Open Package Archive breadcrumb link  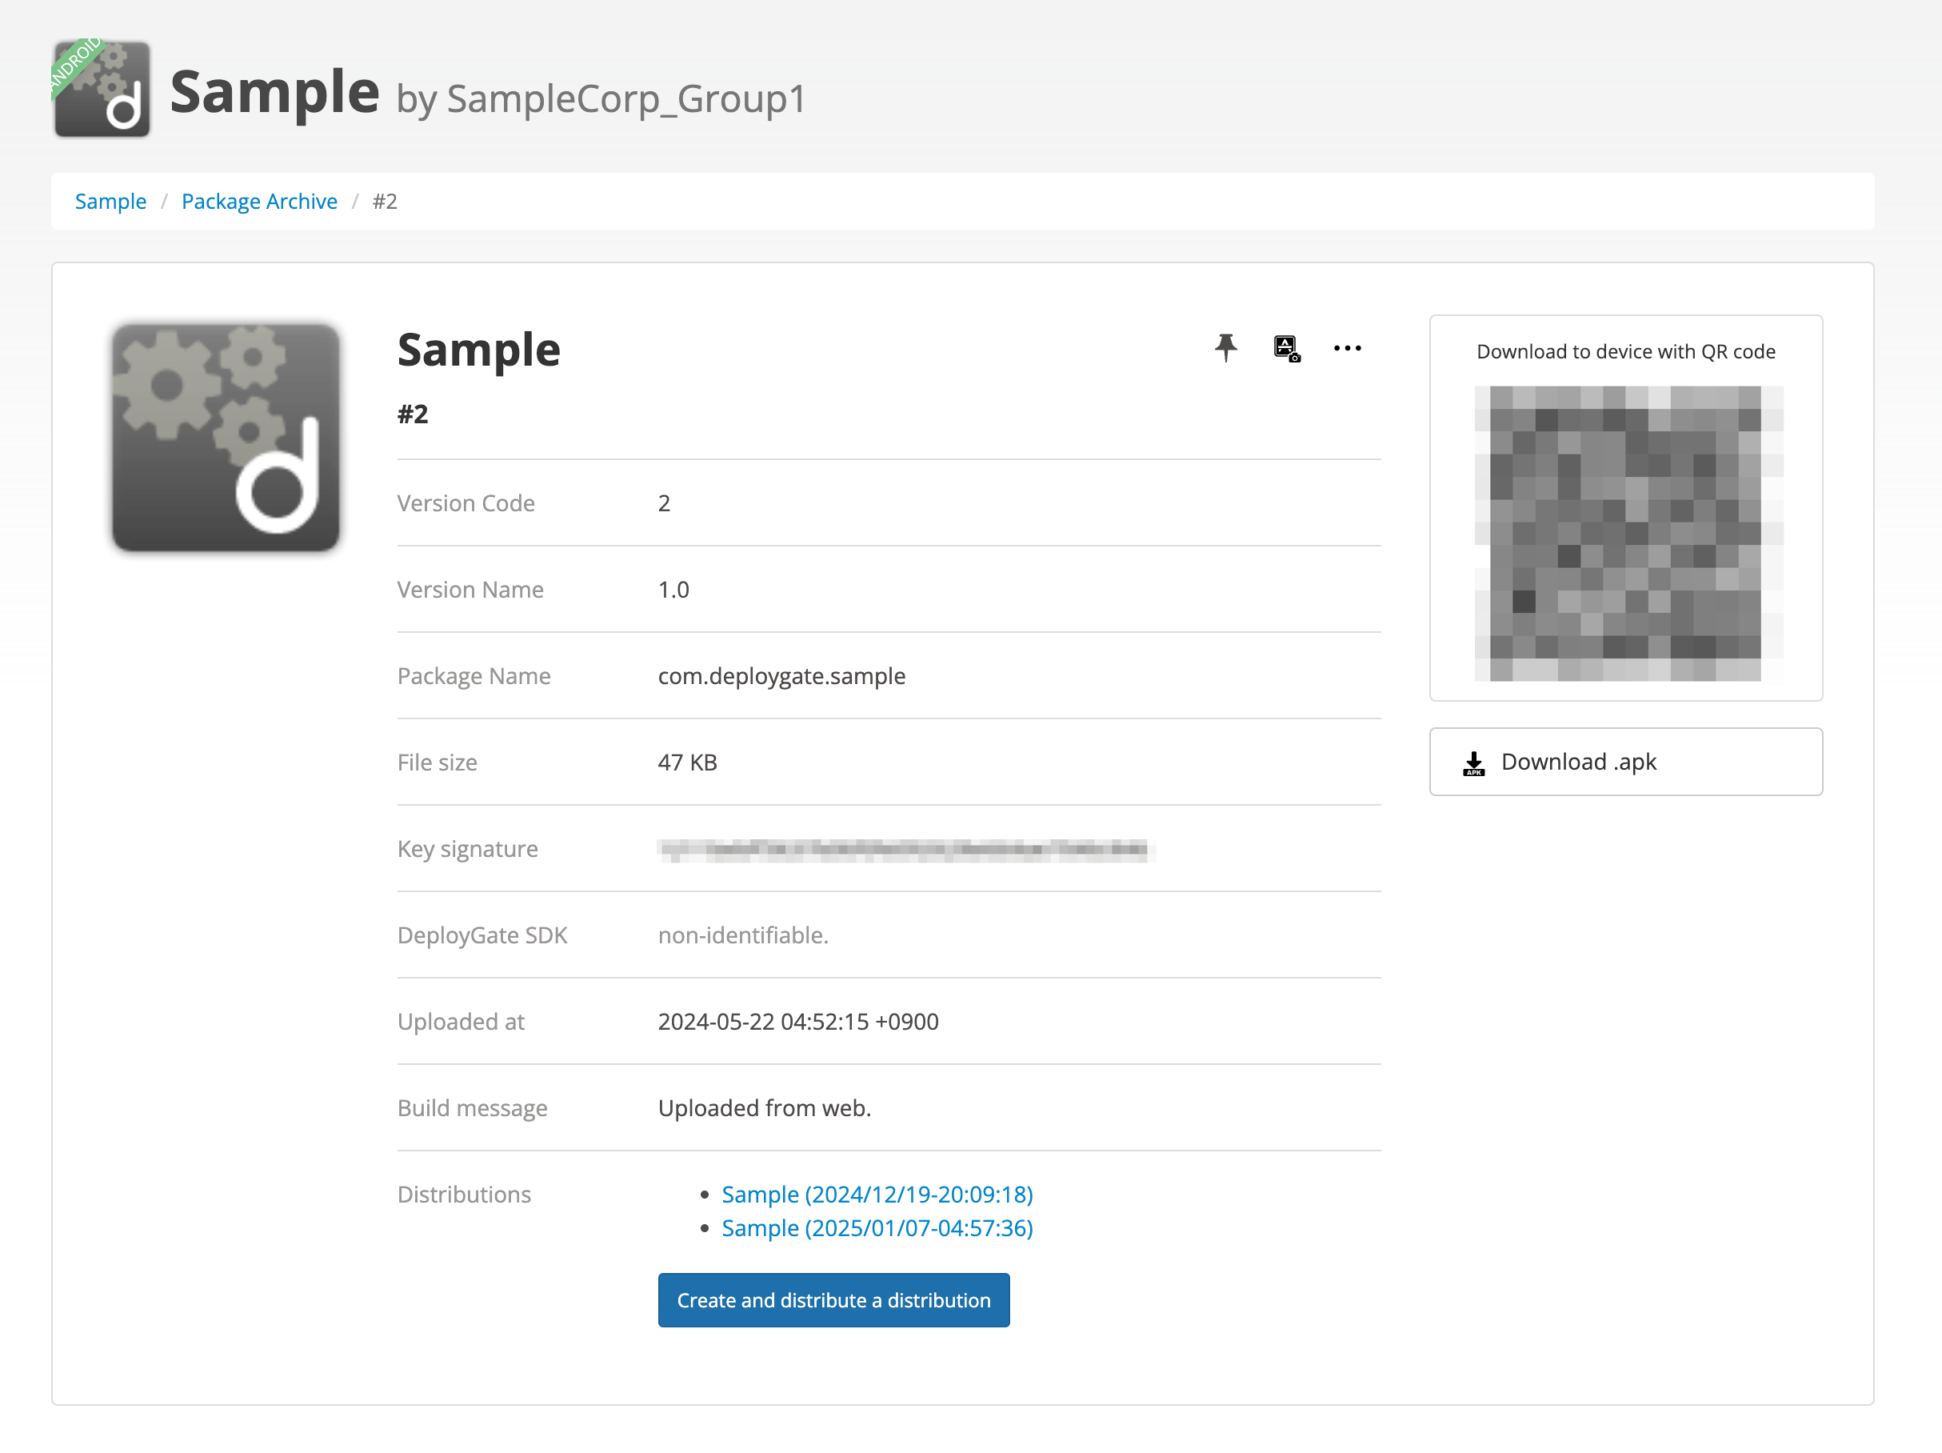pyautogui.click(x=259, y=201)
